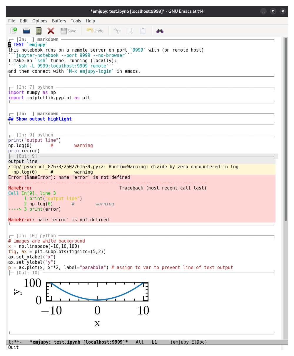
Task: Click the buffer name in the mode line
Action: pos(79,342)
